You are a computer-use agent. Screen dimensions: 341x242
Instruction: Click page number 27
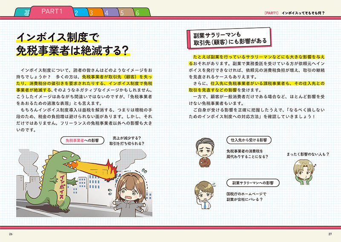pyautogui.click(x=329, y=234)
